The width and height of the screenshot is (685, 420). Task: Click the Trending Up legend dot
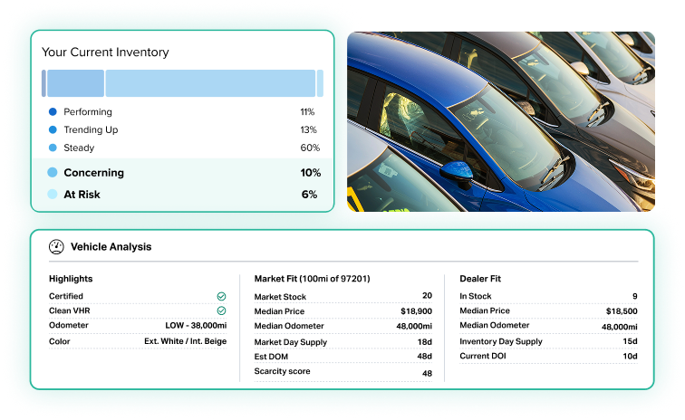(53, 130)
